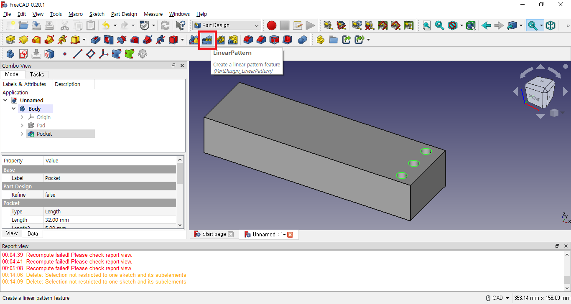Select the Additive Loft tool
Screen dimensions: 571x304
click(x=36, y=40)
